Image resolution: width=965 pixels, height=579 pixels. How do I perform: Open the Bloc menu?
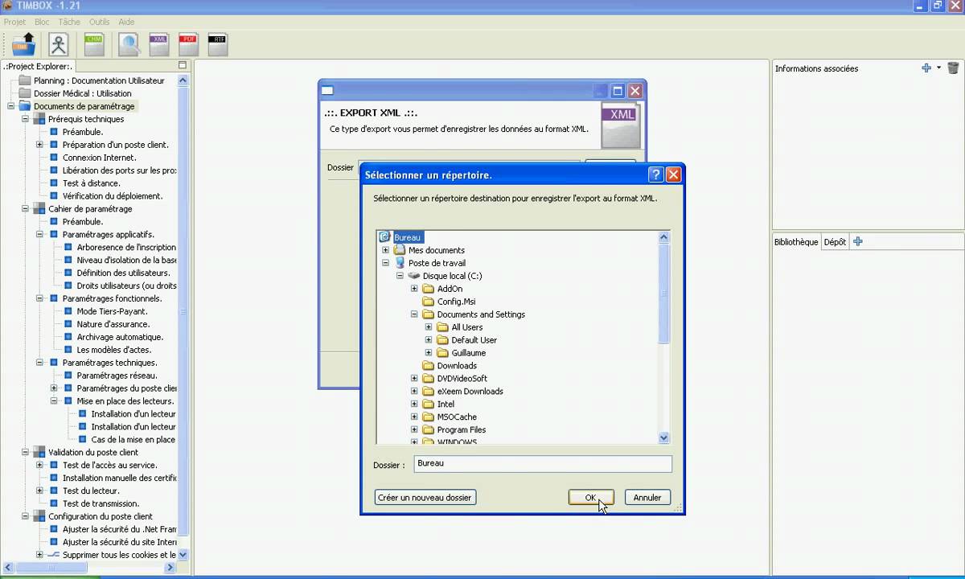coord(42,22)
